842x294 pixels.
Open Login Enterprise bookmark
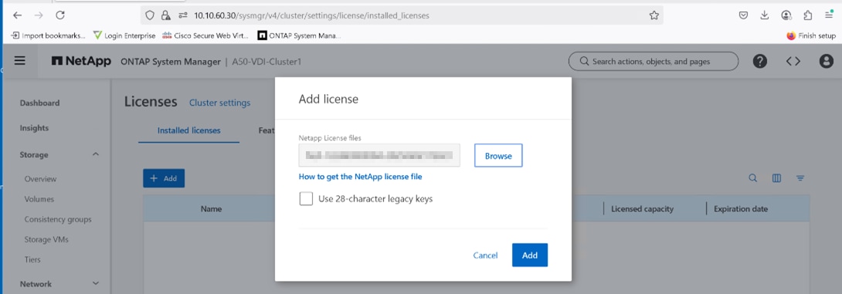[x=124, y=36]
